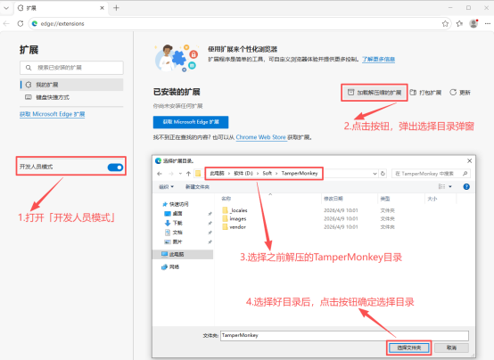Screen dimensions: 494x360
Task: Open the 了解更多信息 link
Action: point(378,59)
